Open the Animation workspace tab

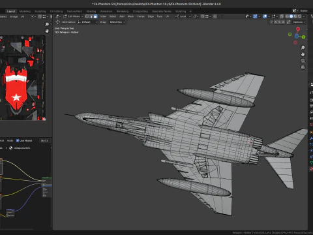pyautogui.click(x=106, y=11)
